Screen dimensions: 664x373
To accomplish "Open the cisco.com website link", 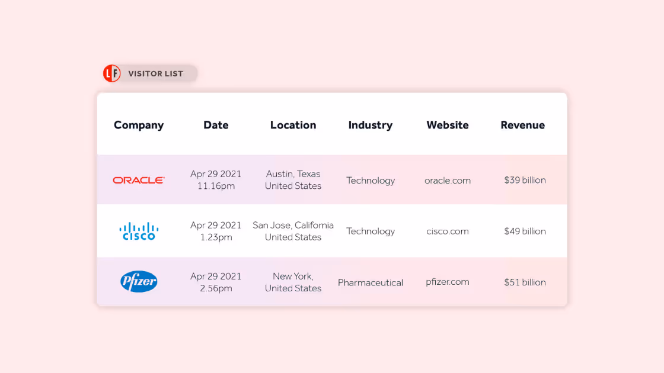I will [x=448, y=231].
